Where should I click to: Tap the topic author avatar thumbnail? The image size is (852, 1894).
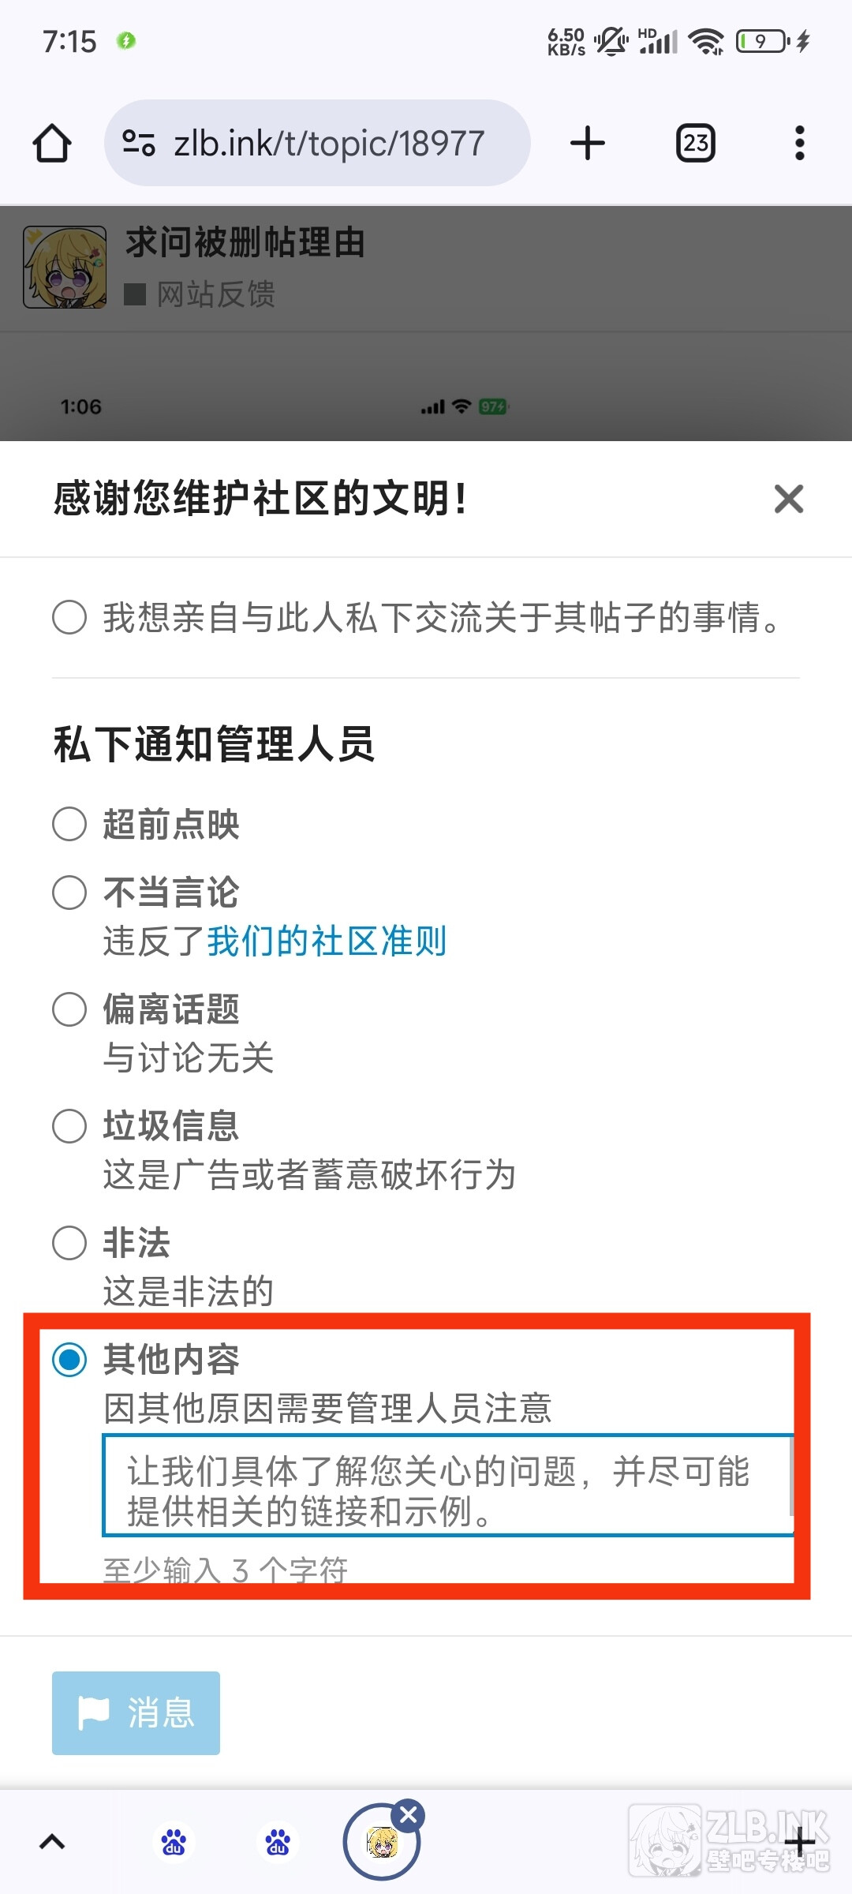click(x=65, y=267)
